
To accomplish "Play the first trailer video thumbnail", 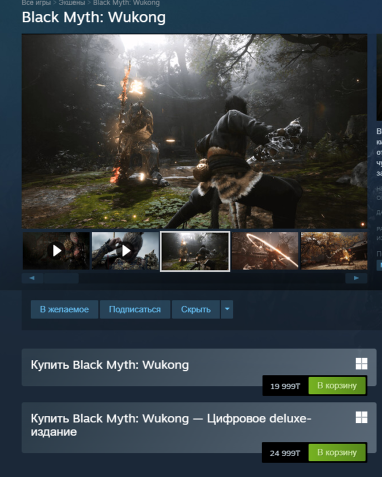I will (56, 251).
